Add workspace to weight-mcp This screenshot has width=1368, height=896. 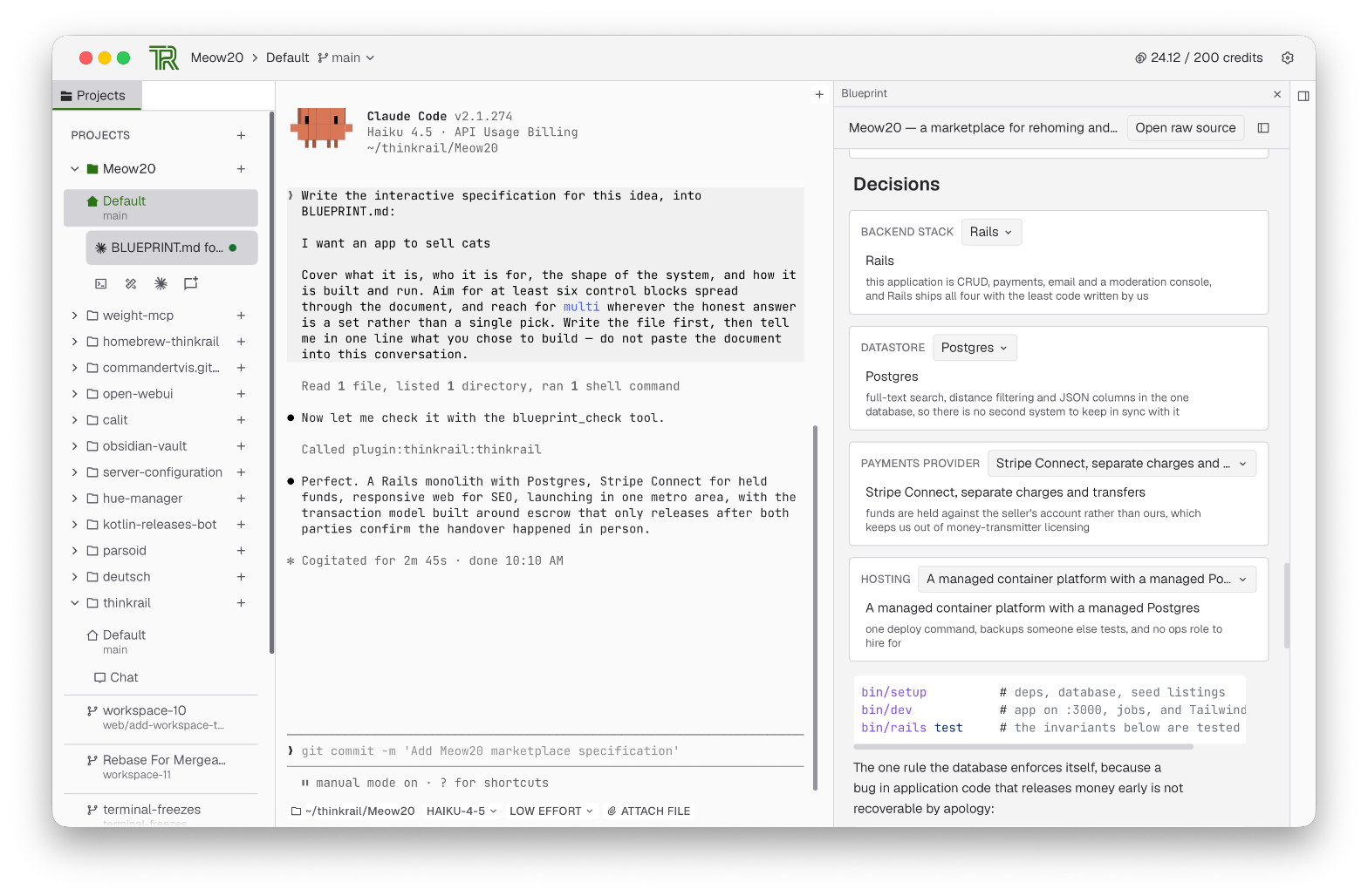(x=241, y=316)
